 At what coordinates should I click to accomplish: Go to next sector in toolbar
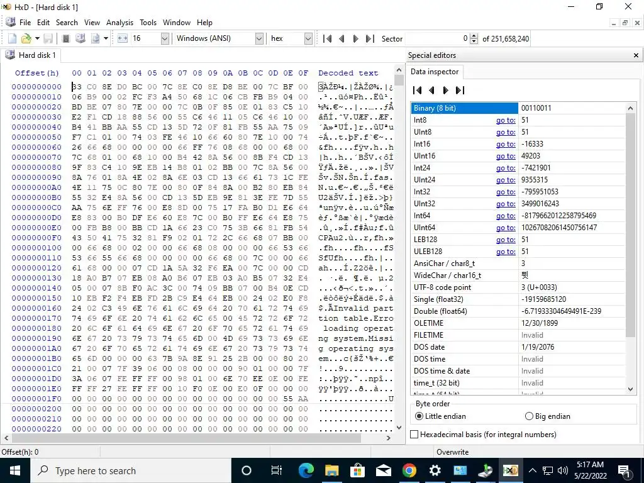(x=356, y=38)
